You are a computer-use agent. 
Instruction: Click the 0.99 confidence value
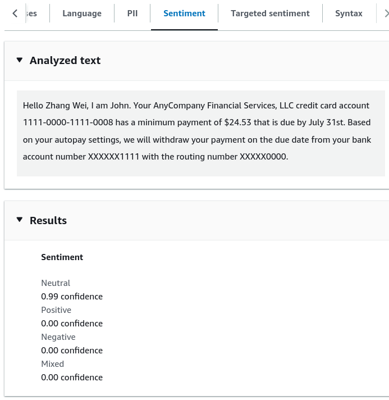pyautogui.click(x=72, y=297)
